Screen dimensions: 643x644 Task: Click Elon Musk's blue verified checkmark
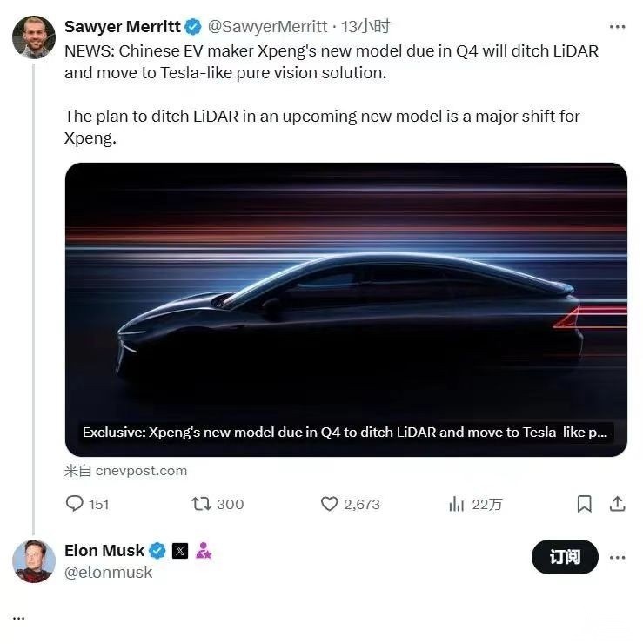[157, 551]
